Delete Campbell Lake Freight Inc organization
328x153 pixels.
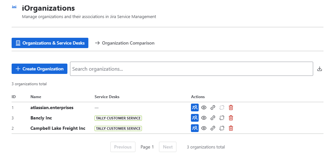[x=231, y=128]
